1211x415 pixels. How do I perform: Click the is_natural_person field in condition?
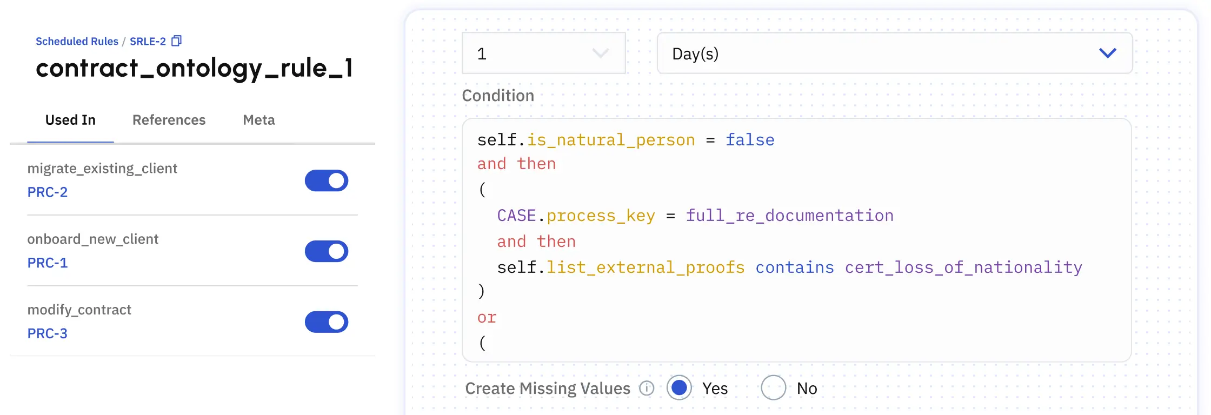611,140
